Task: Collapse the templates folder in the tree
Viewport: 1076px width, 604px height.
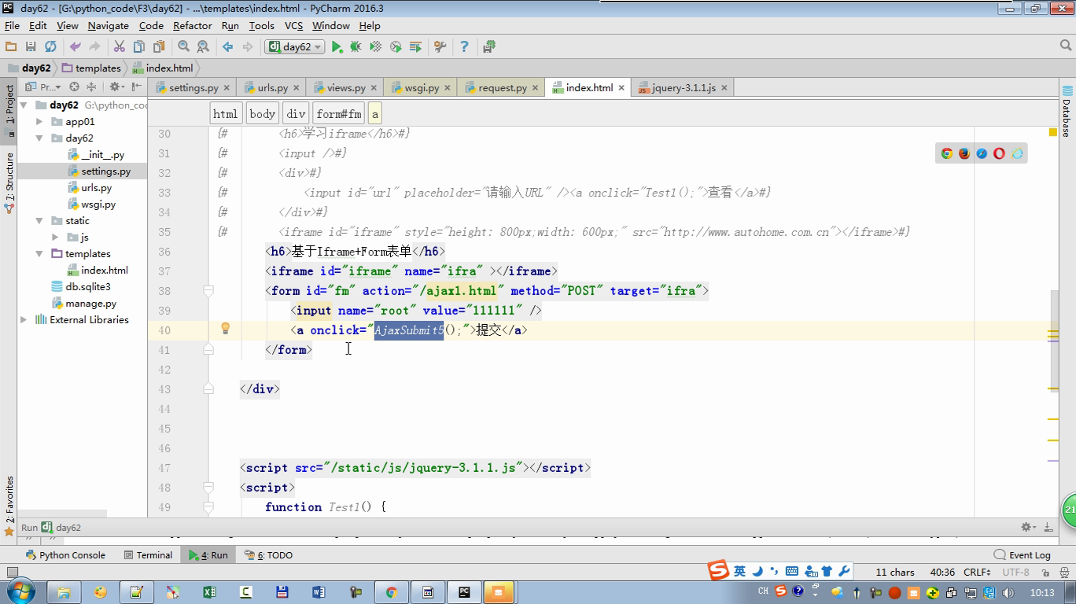Action: click(x=39, y=253)
